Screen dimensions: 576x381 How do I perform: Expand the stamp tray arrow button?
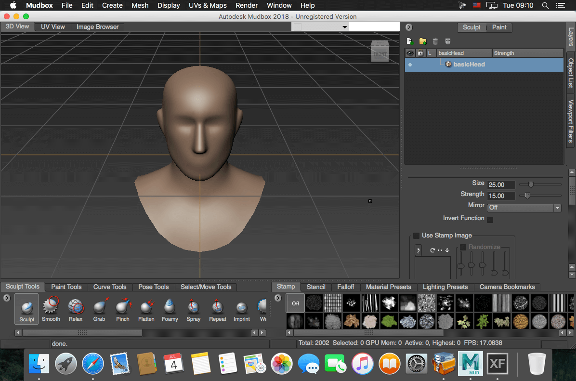(278, 298)
